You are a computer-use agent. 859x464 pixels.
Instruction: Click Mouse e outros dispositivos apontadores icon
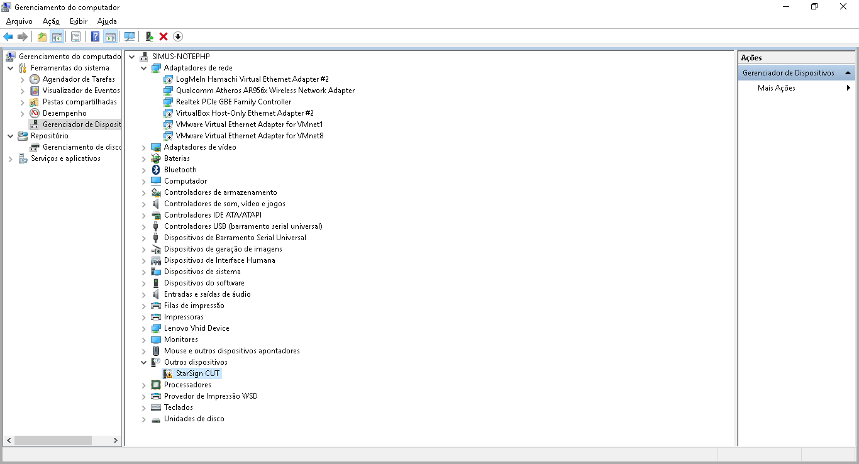pyautogui.click(x=156, y=351)
